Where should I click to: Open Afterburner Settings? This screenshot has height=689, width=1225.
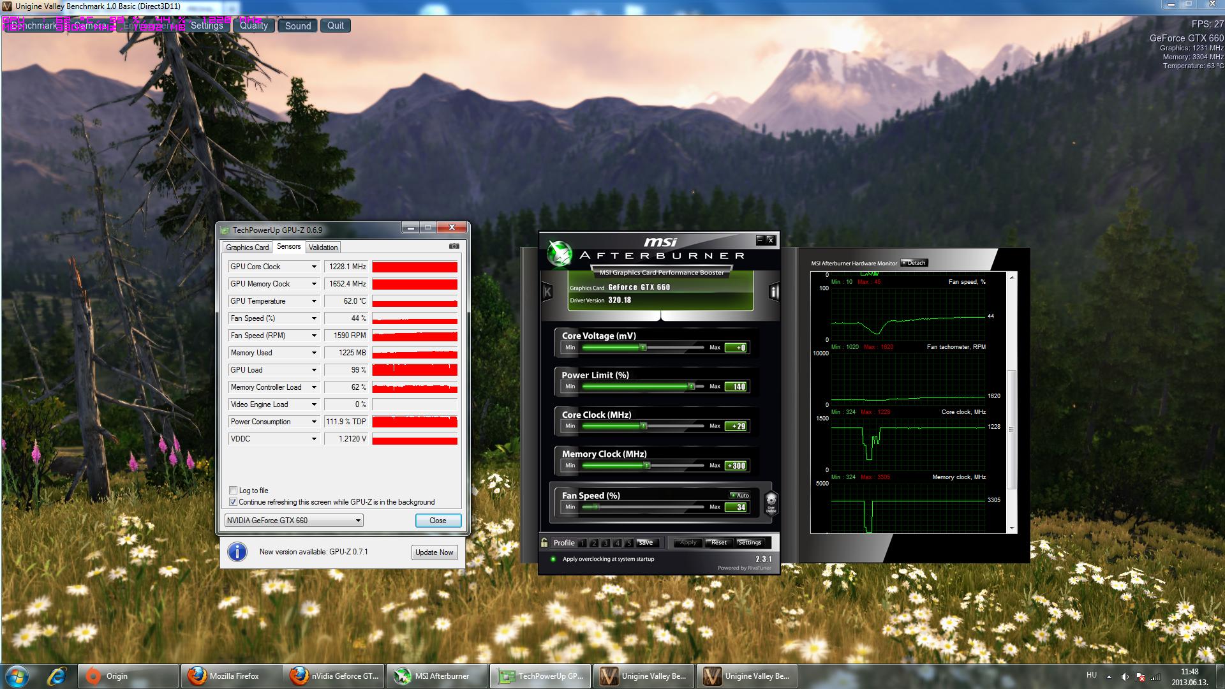[x=750, y=543]
